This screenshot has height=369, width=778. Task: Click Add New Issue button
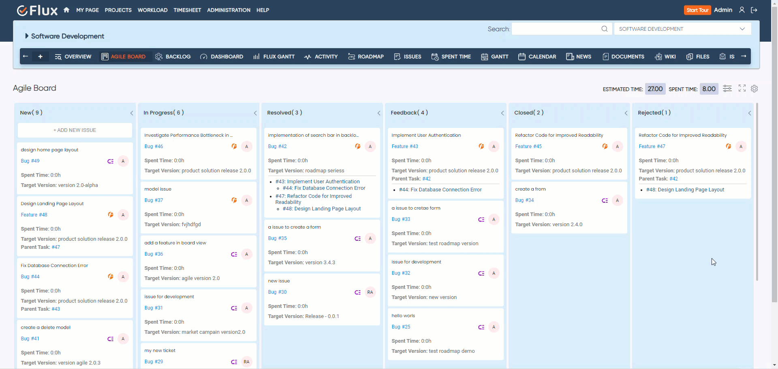click(75, 130)
